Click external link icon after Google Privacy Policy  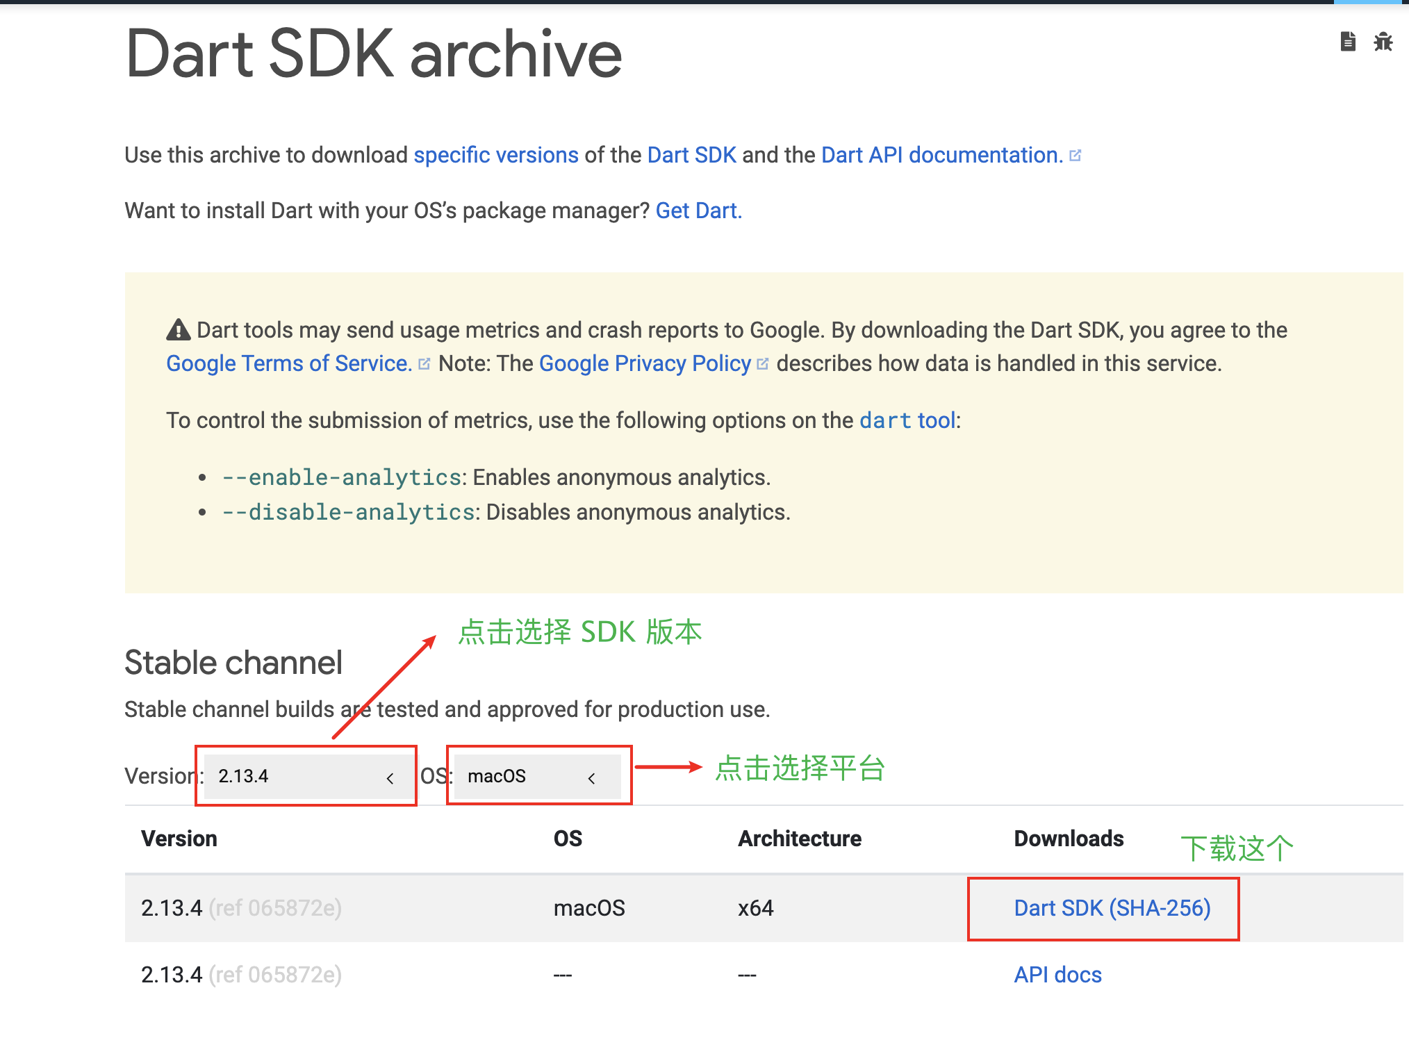click(x=762, y=364)
